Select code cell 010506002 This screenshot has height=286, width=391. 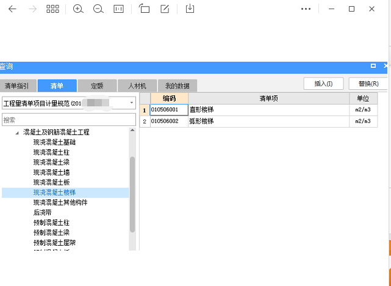click(169, 122)
